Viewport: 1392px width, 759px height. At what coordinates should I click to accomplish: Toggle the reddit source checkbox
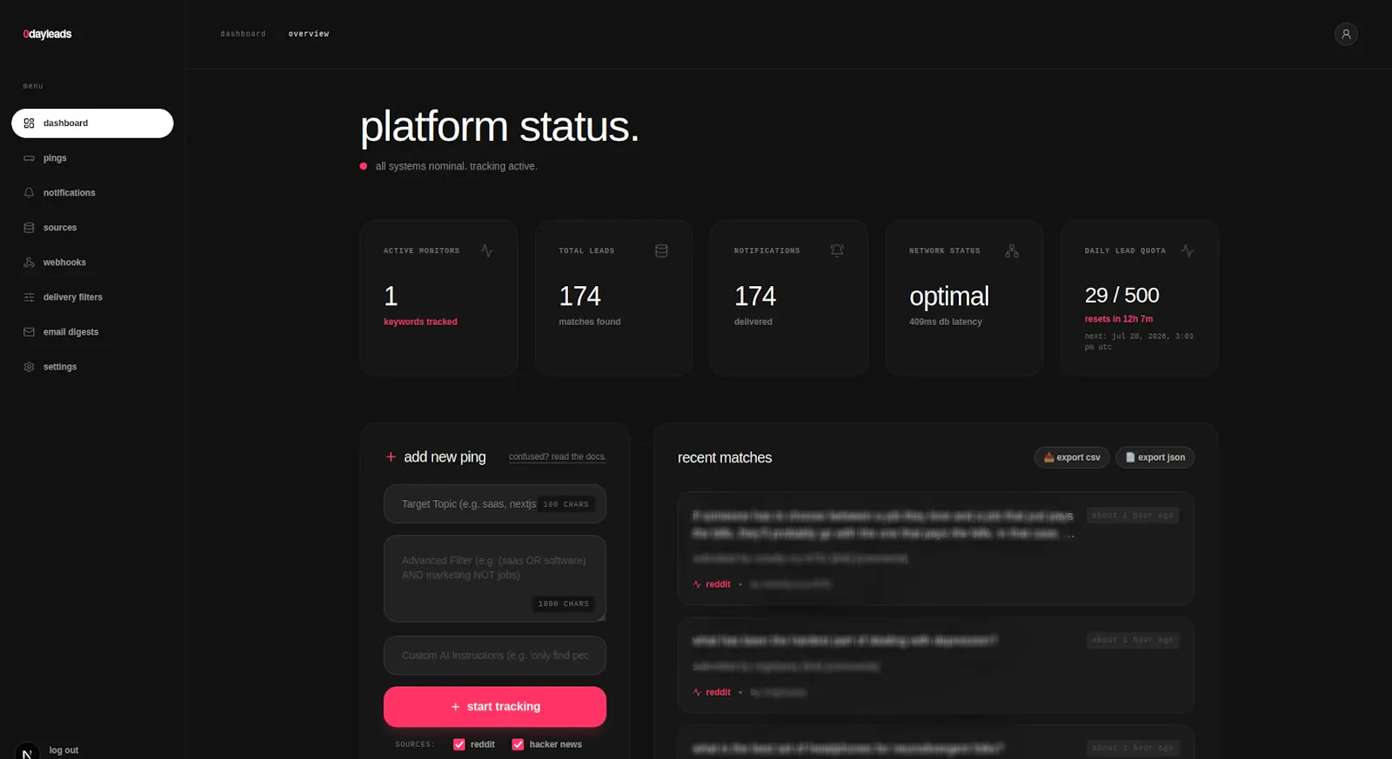click(x=459, y=744)
